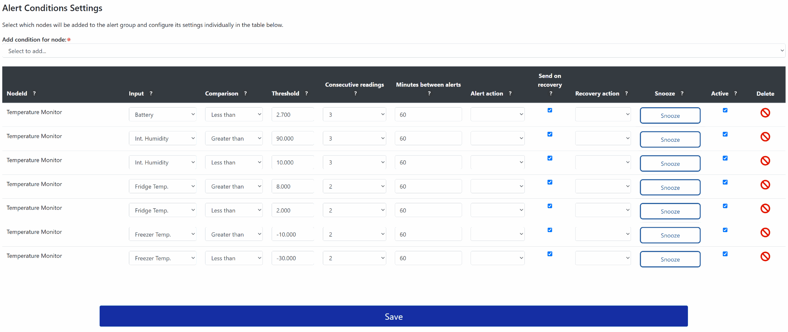
Task: Open the Battery input dropdown
Action: [x=162, y=115]
